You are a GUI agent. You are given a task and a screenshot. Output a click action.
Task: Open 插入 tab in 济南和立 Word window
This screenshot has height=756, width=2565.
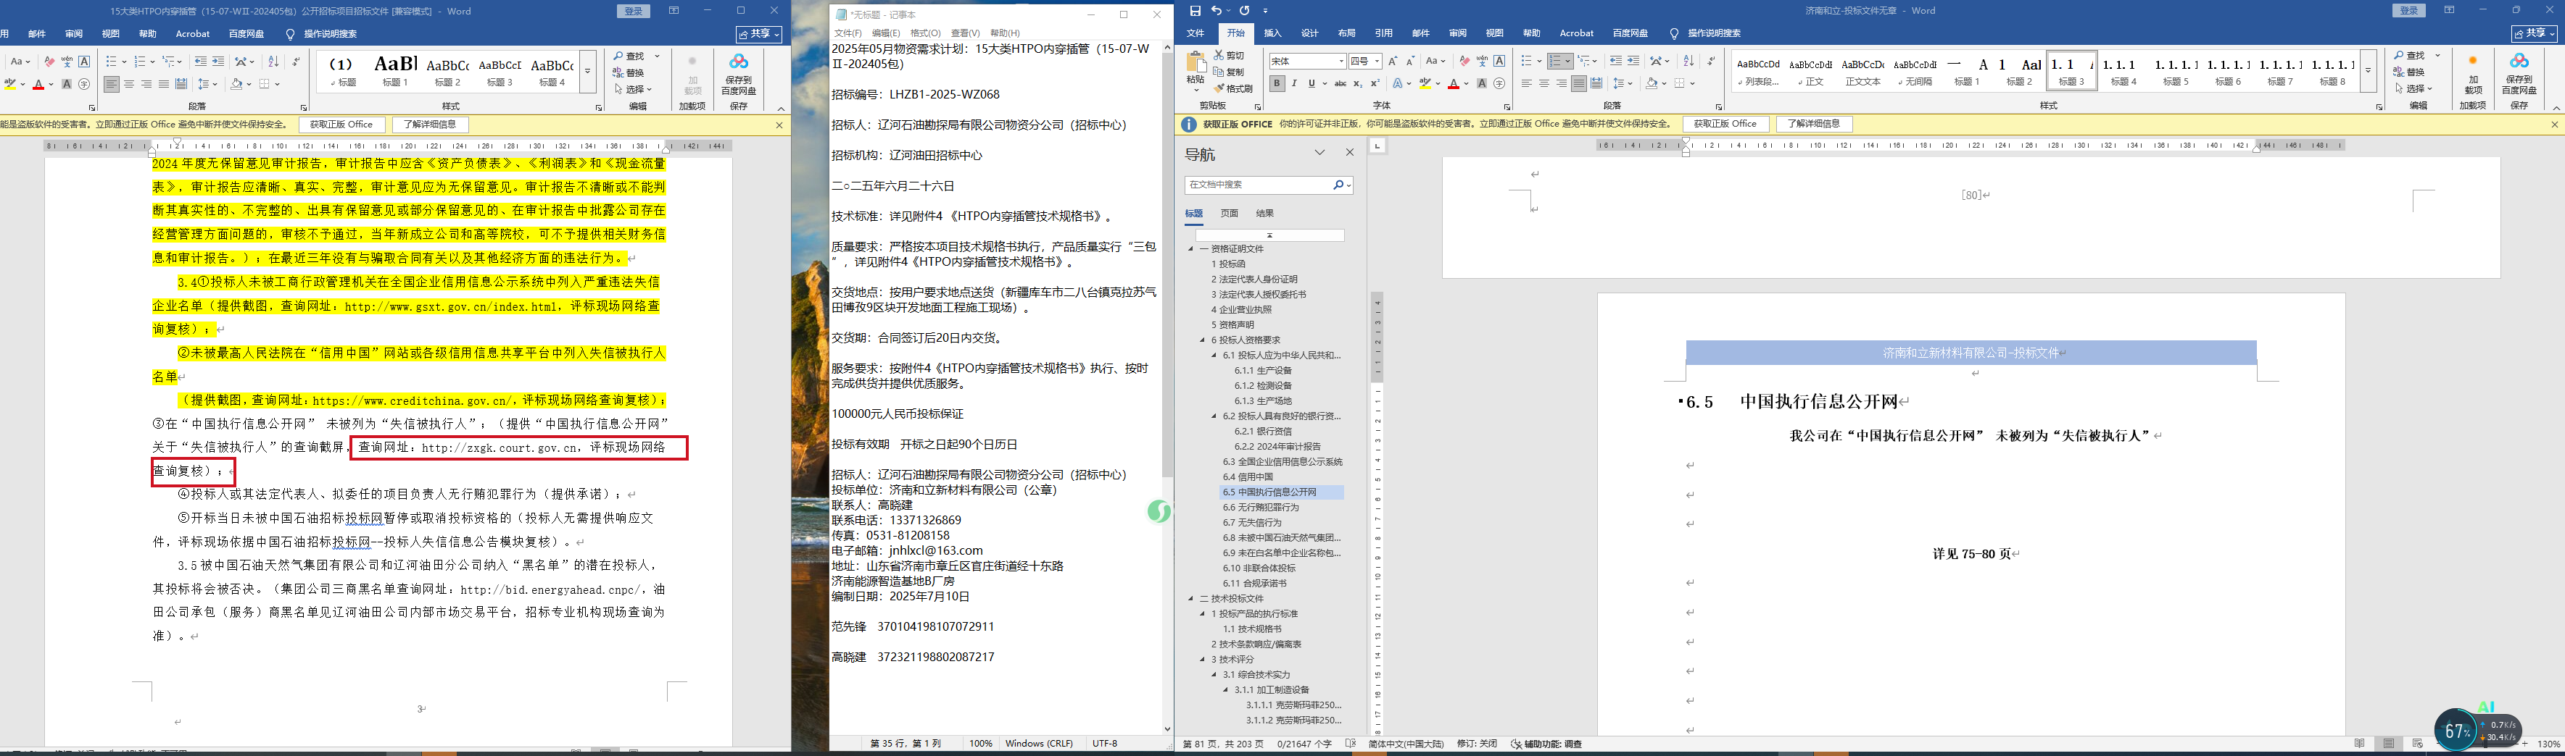1272,33
